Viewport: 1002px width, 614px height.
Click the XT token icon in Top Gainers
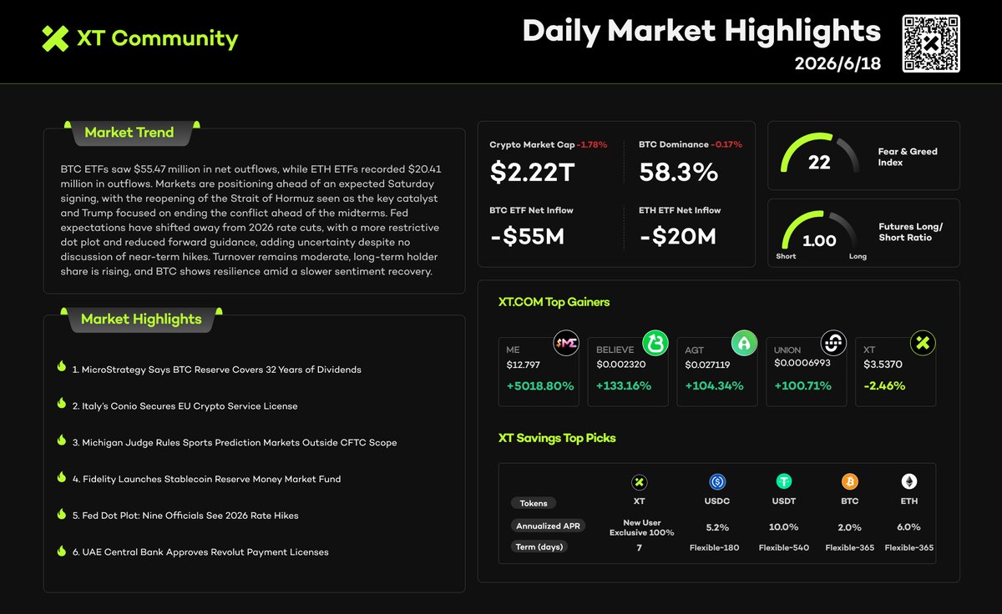pyautogui.click(x=924, y=343)
